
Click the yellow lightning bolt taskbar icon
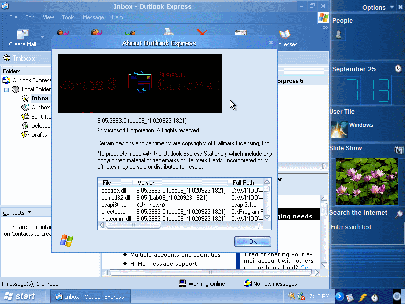[362, 297]
